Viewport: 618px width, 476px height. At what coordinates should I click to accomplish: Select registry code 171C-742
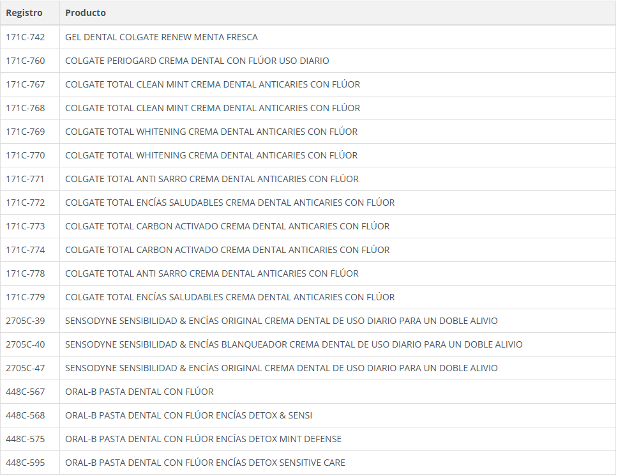pos(26,37)
